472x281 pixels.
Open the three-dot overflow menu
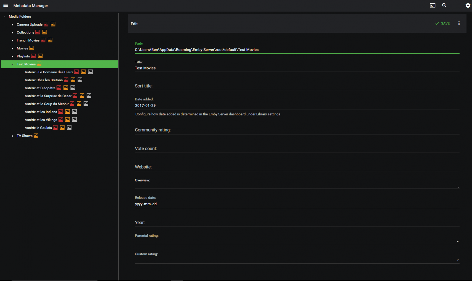pos(459,23)
